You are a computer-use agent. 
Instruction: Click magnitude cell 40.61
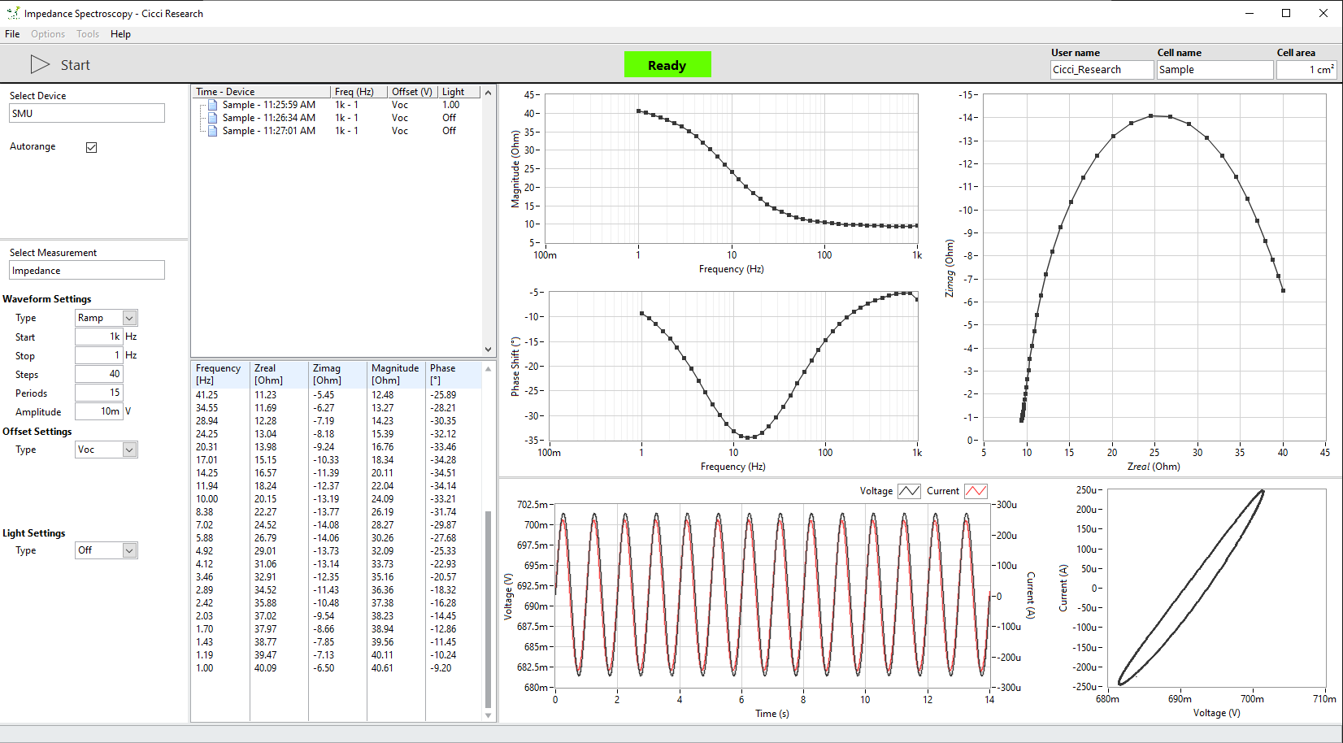click(x=382, y=668)
